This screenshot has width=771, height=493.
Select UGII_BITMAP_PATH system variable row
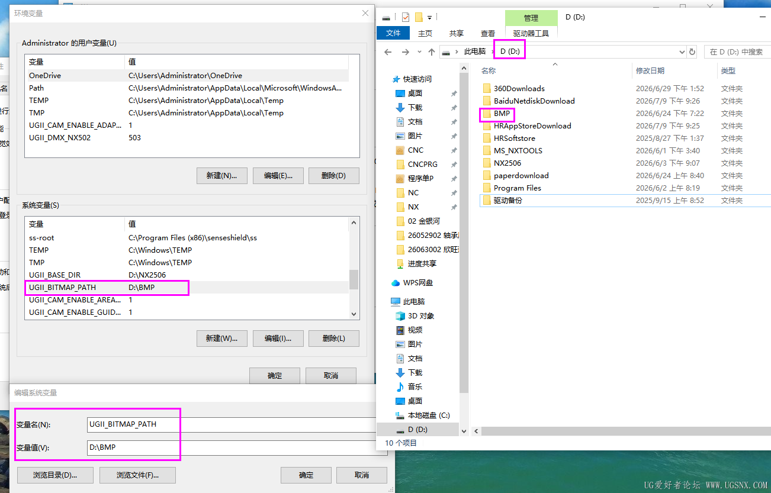(187, 287)
